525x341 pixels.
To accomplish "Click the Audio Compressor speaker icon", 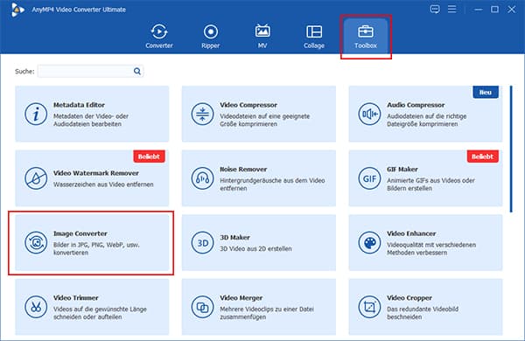I will [x=369, y=114].
